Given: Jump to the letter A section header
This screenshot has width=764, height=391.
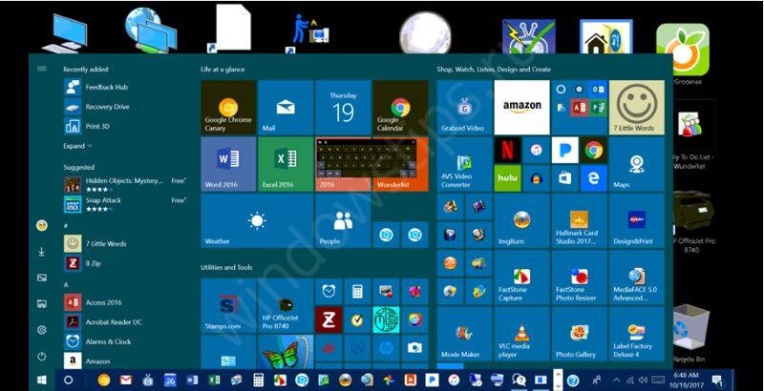Looking at the screenshot, I should [x=66, y=284].
